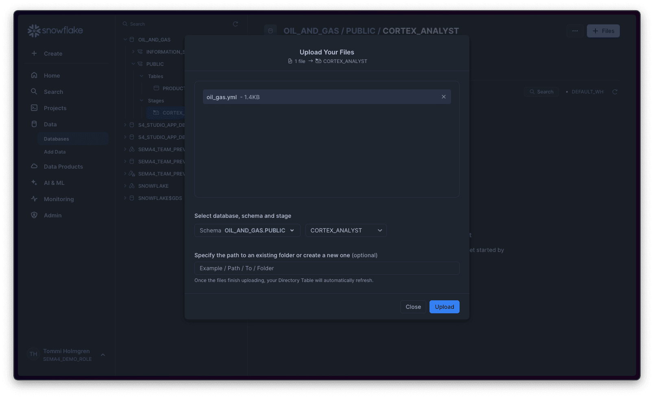654x397 pixels.
Task: Remove oil_gas.yml from the upload list
Action: pyautogui.click(x=443, y=97)
